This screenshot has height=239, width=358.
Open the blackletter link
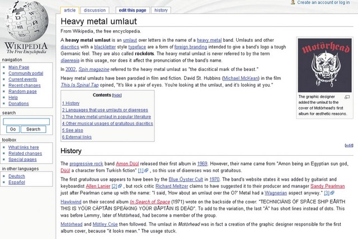(x=105, y=47)
